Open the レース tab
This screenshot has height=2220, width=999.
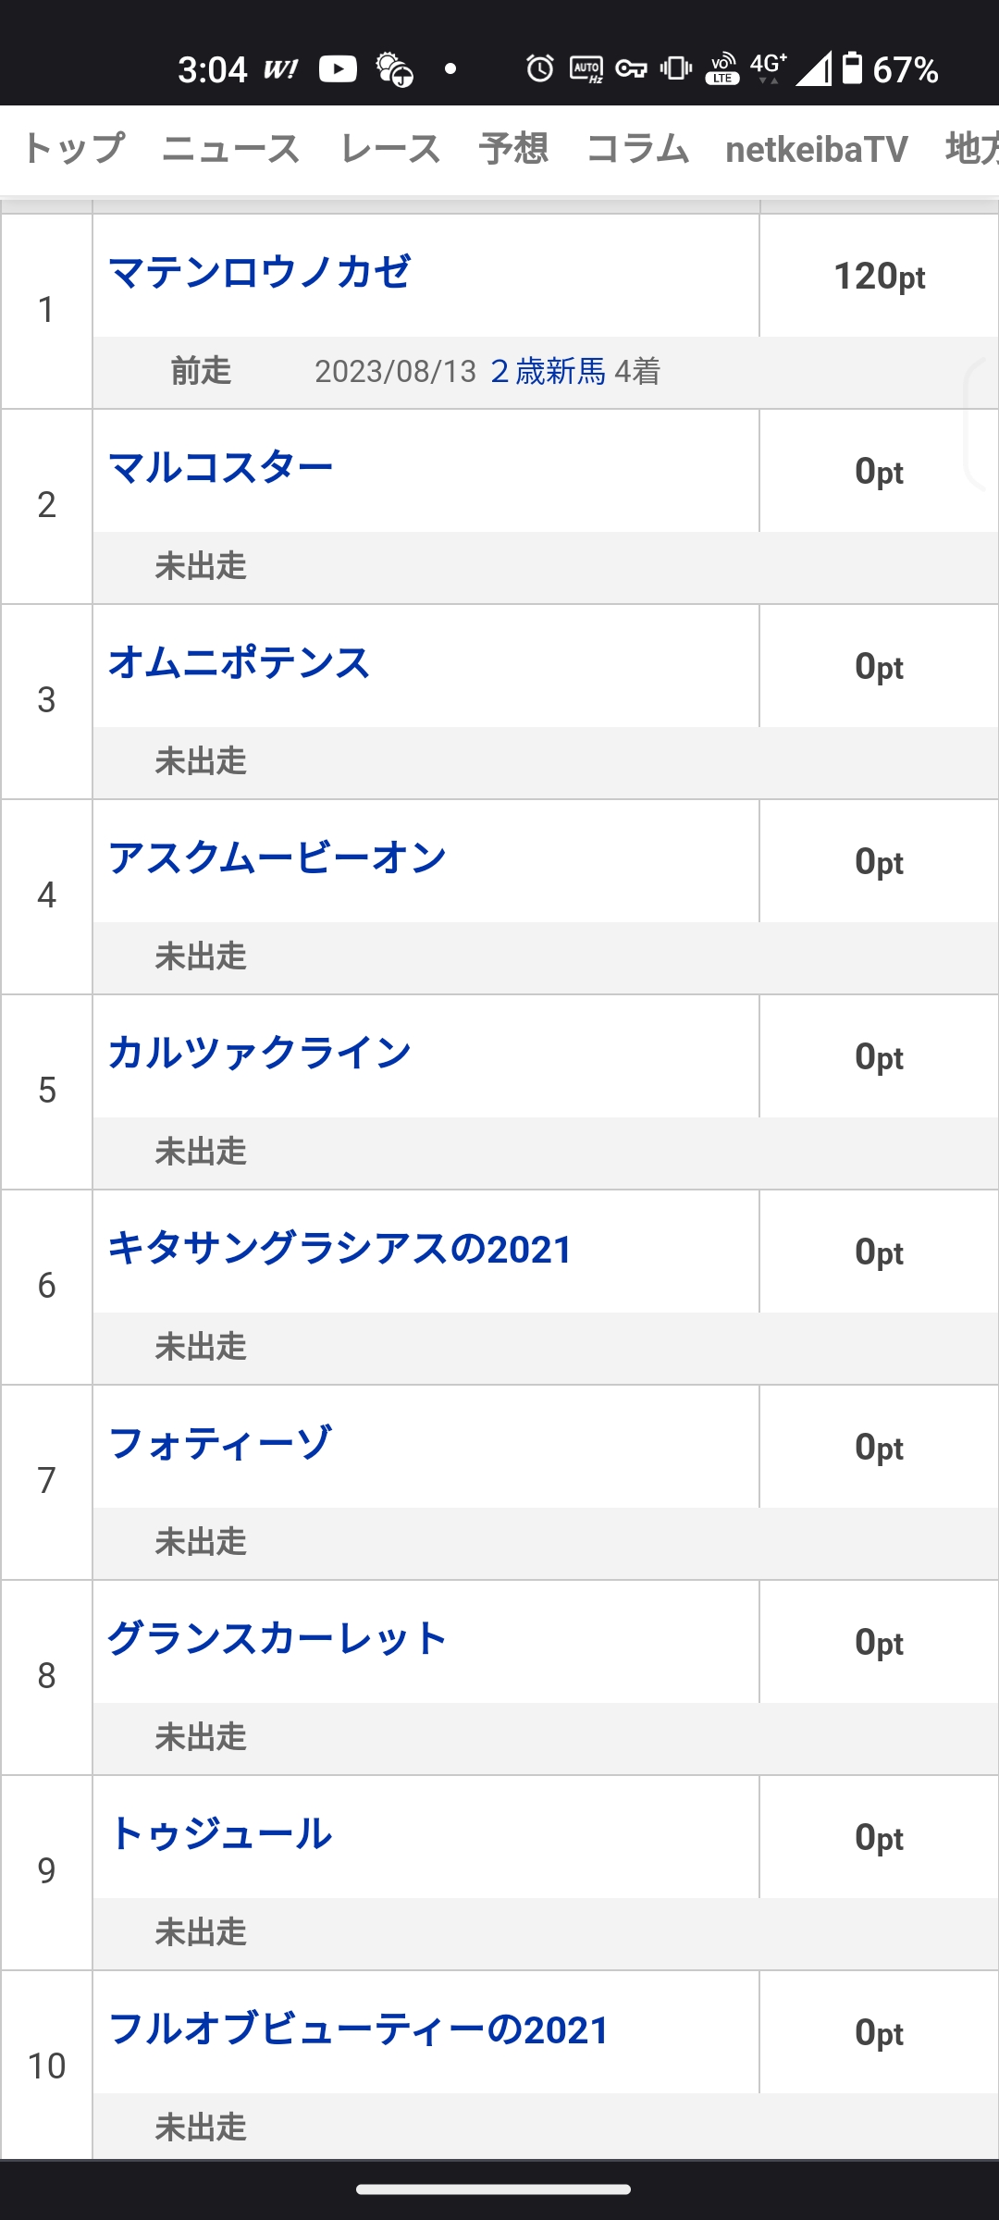point(389,149)
